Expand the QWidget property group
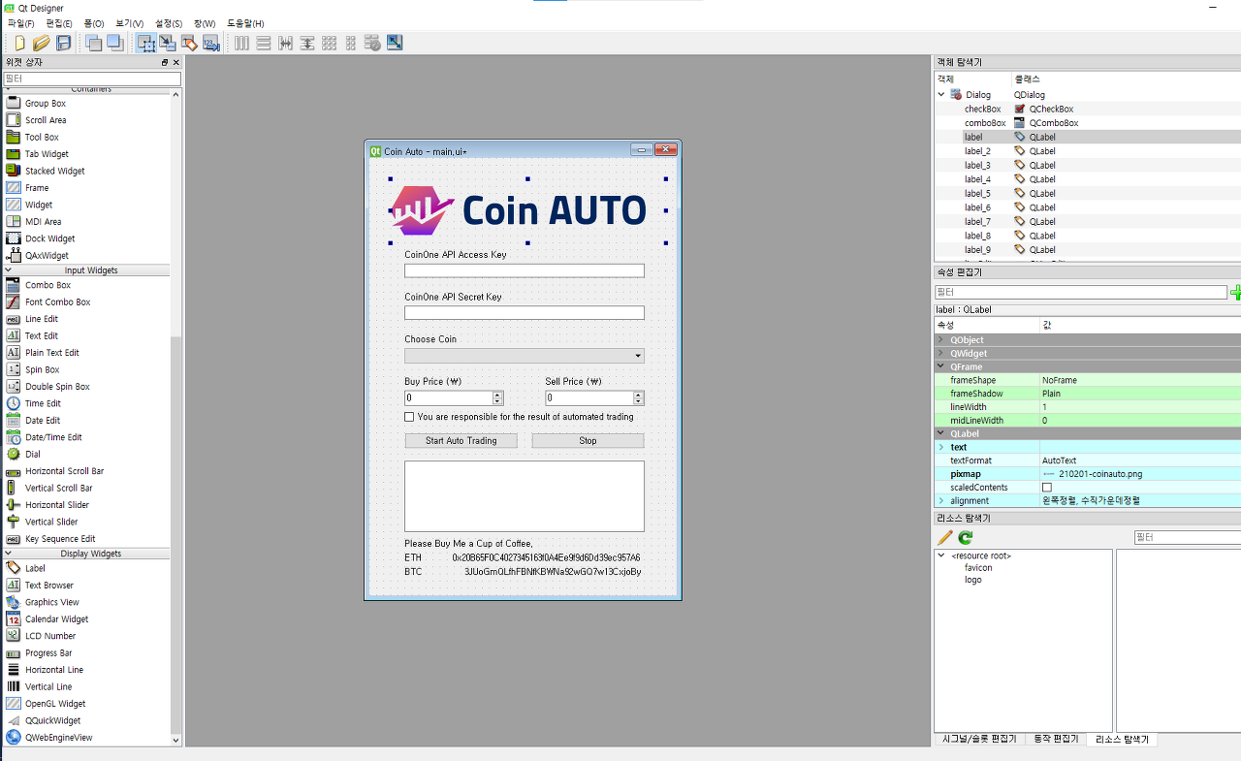Image resolution: width=1241 pixels, height=761 pixels. (940, 354)
